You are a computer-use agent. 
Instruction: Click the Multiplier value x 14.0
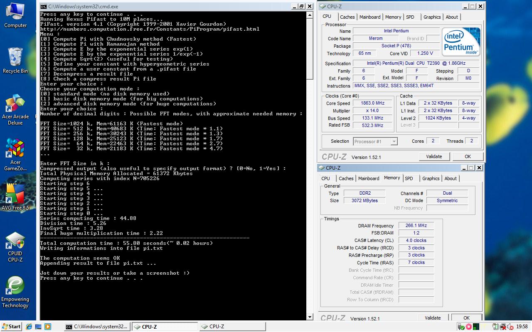[x=372, y=111]
